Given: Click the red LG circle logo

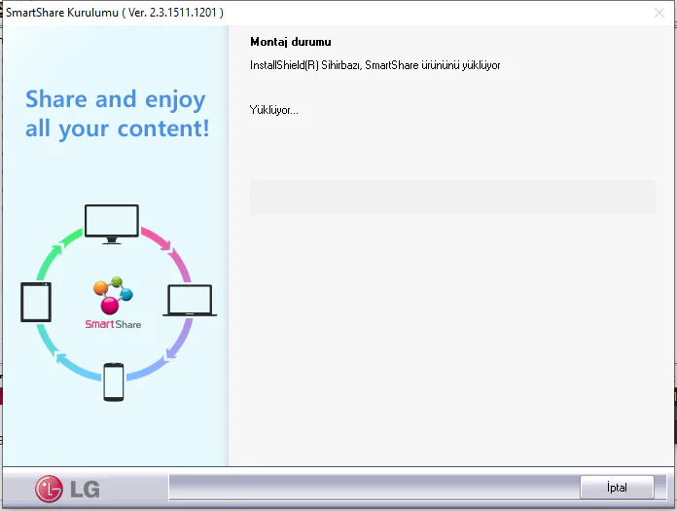Looking at the screenshot, I should coord(49,489).
